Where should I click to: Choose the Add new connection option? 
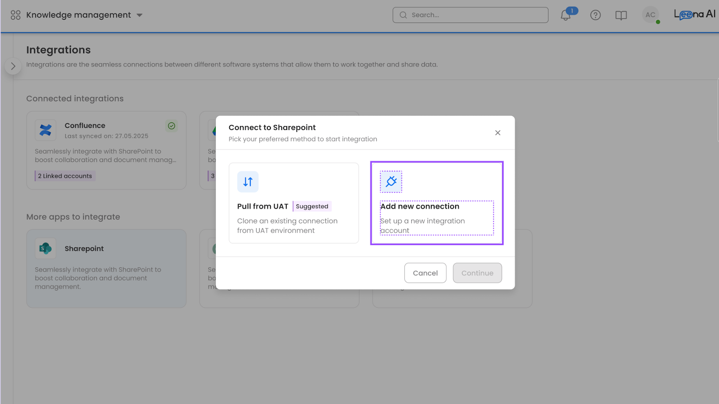pos(437,203)
